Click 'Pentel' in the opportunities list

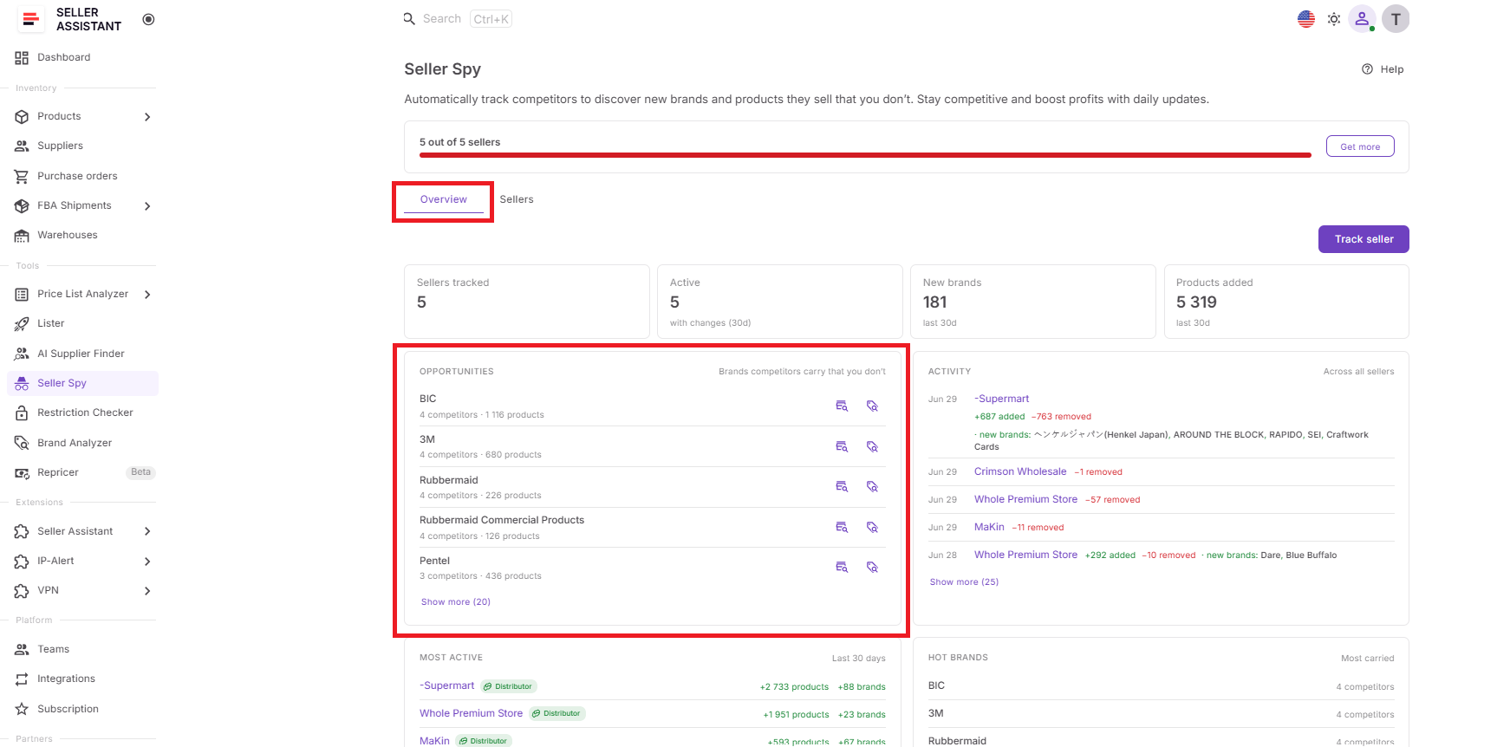(434, 561)
